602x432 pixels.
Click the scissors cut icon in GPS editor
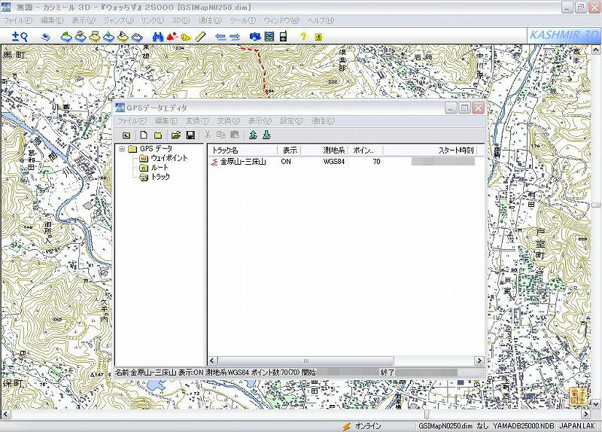coord(208,135)
